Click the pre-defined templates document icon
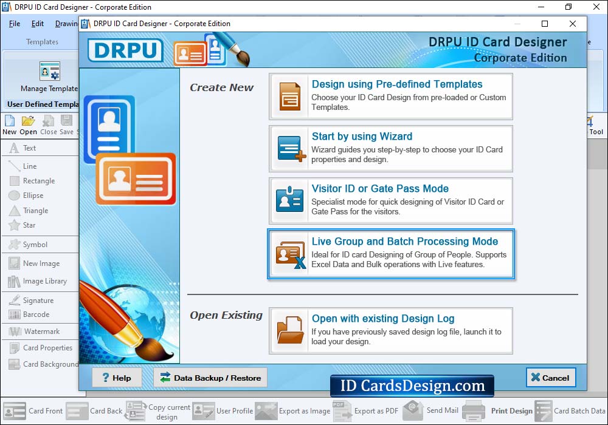The width and height of the screenshot is (608, 425). pos(289,97)
